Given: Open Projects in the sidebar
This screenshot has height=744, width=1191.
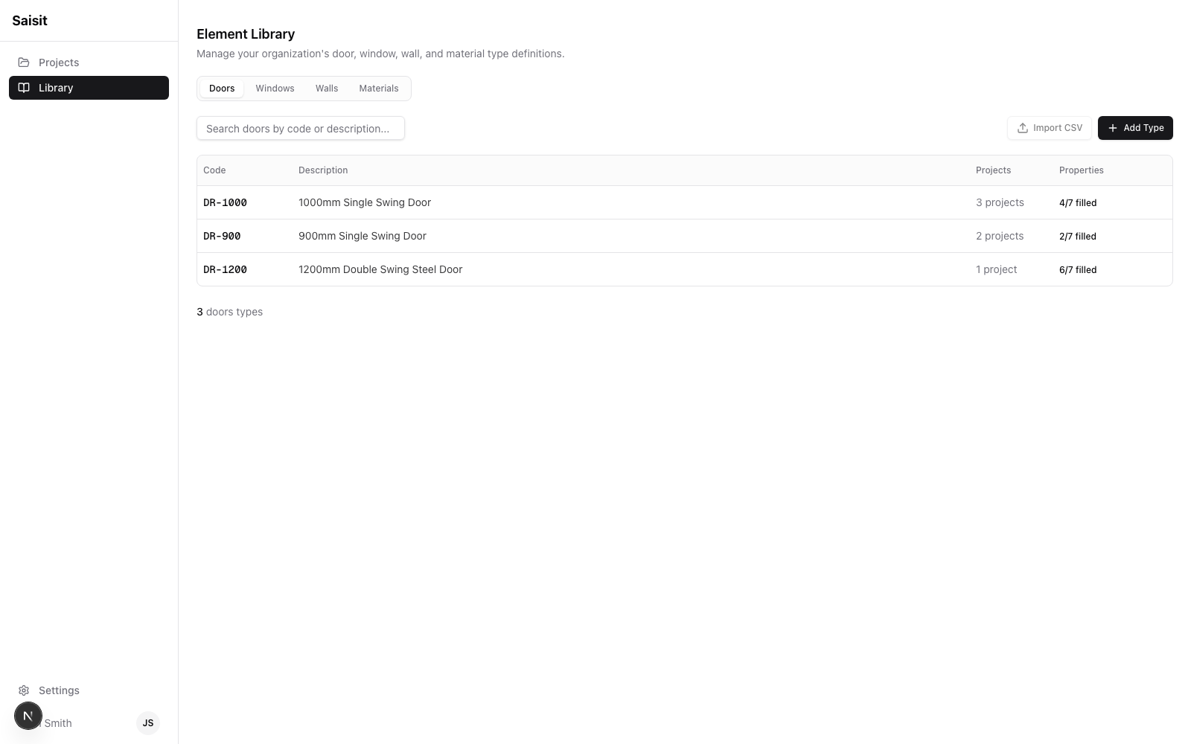Looking at the screenshot, I should point(89,62).
